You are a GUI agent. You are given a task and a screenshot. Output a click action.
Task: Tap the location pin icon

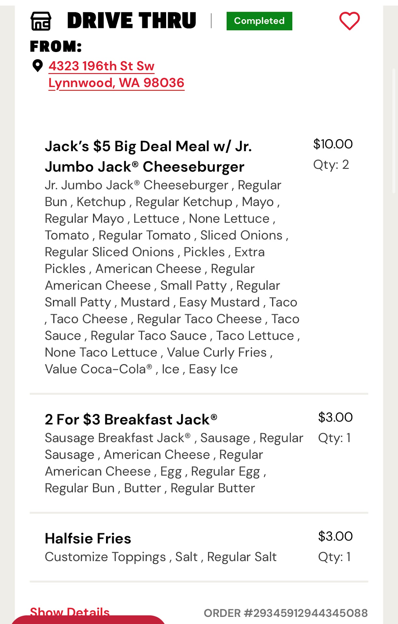pyautogui.click(x=38, y=66)
